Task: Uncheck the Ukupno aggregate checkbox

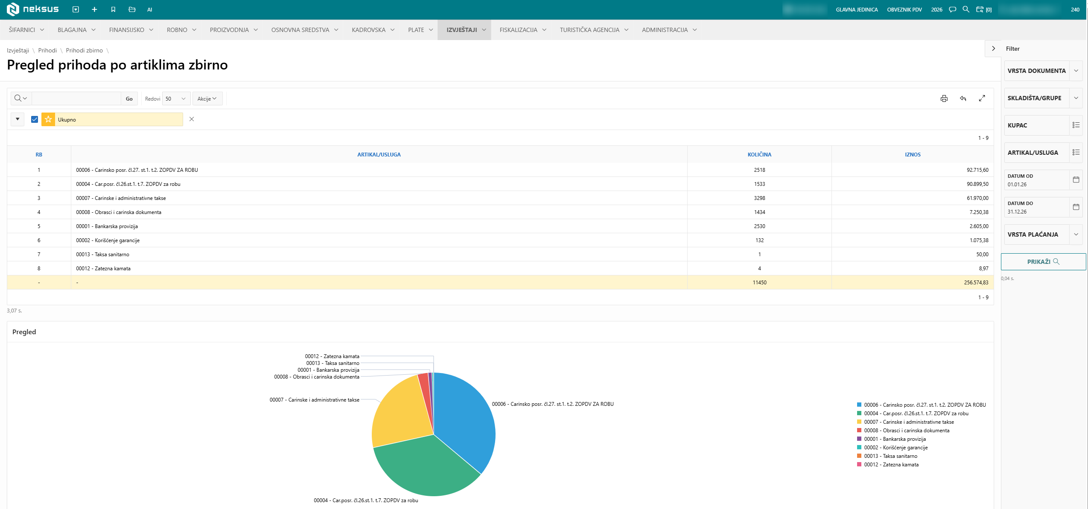Action: [35, 119]
